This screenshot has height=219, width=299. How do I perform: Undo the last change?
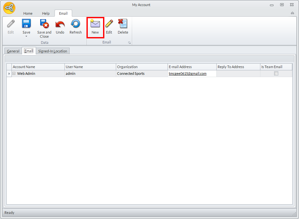(x=60, y=24)
